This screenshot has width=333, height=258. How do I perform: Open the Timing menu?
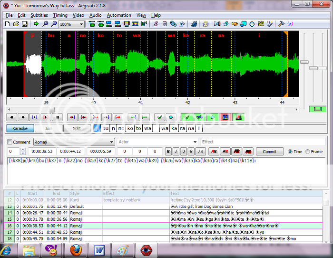coord(60,15)
